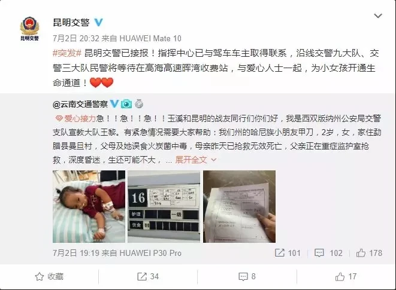Viewport: 396px width, 290px height.
Task: Open the post options chevron at top right
Action: [x=378, y=16]
